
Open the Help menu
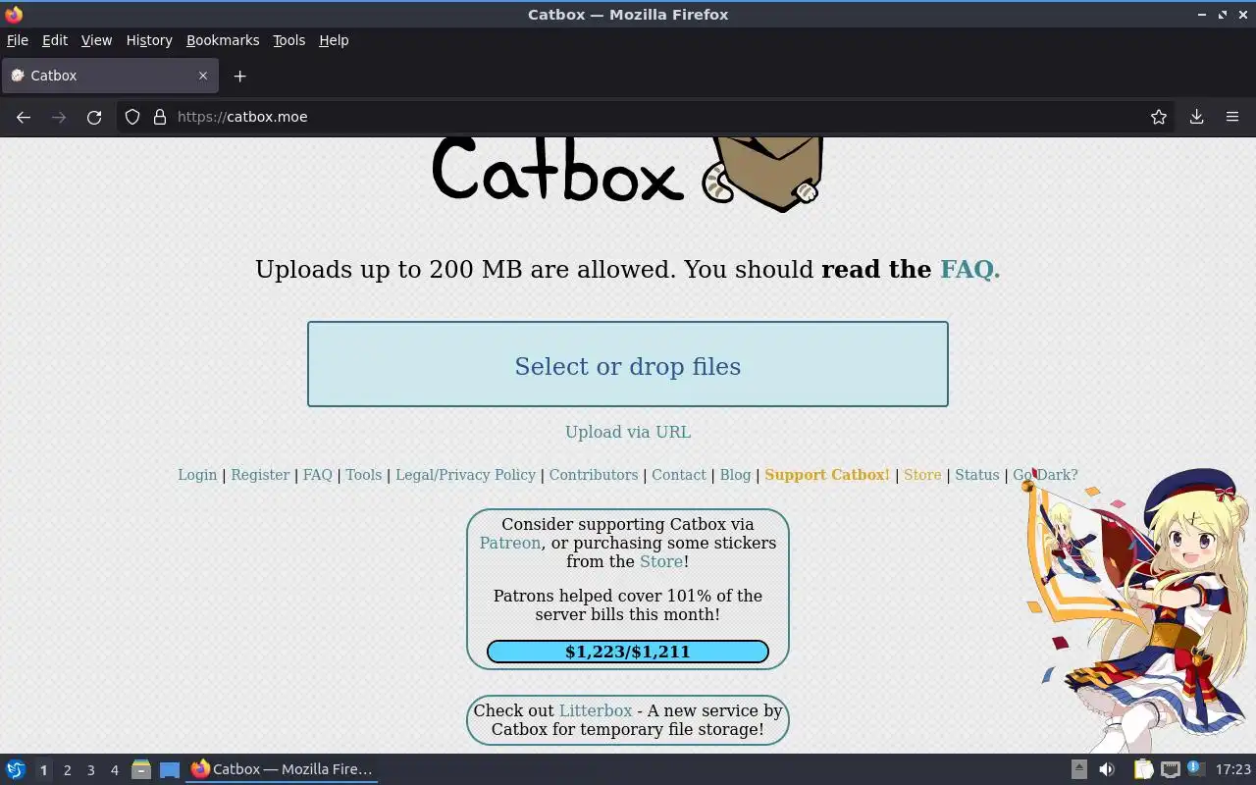click(334, 40)
